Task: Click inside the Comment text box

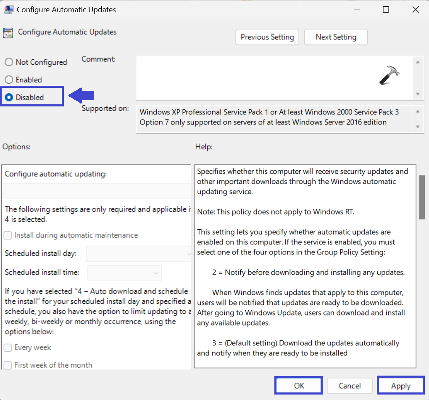Action: click(x=274, y=78)
